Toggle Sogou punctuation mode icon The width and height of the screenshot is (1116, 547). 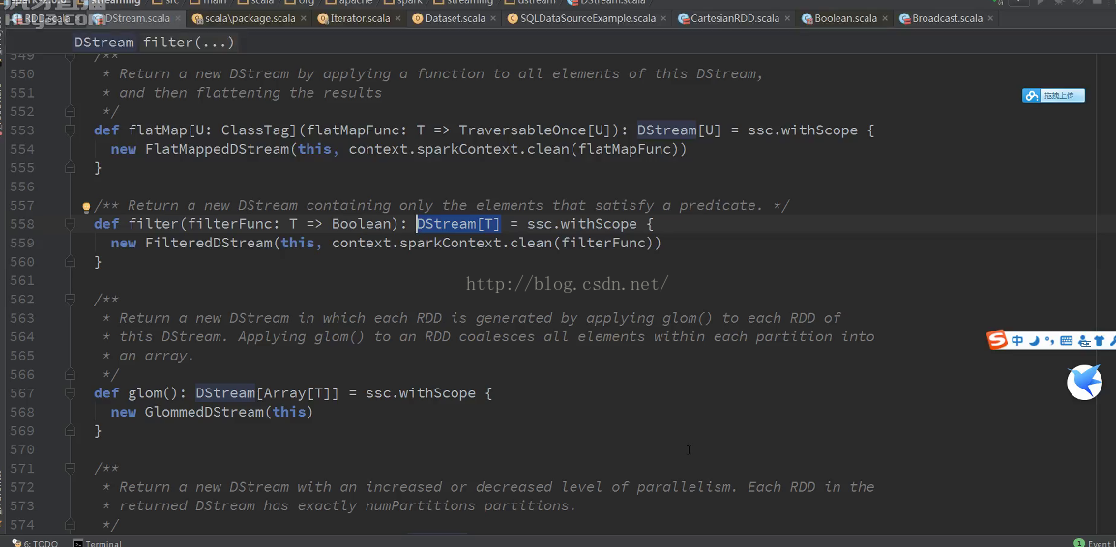(x=1050, y=341)
